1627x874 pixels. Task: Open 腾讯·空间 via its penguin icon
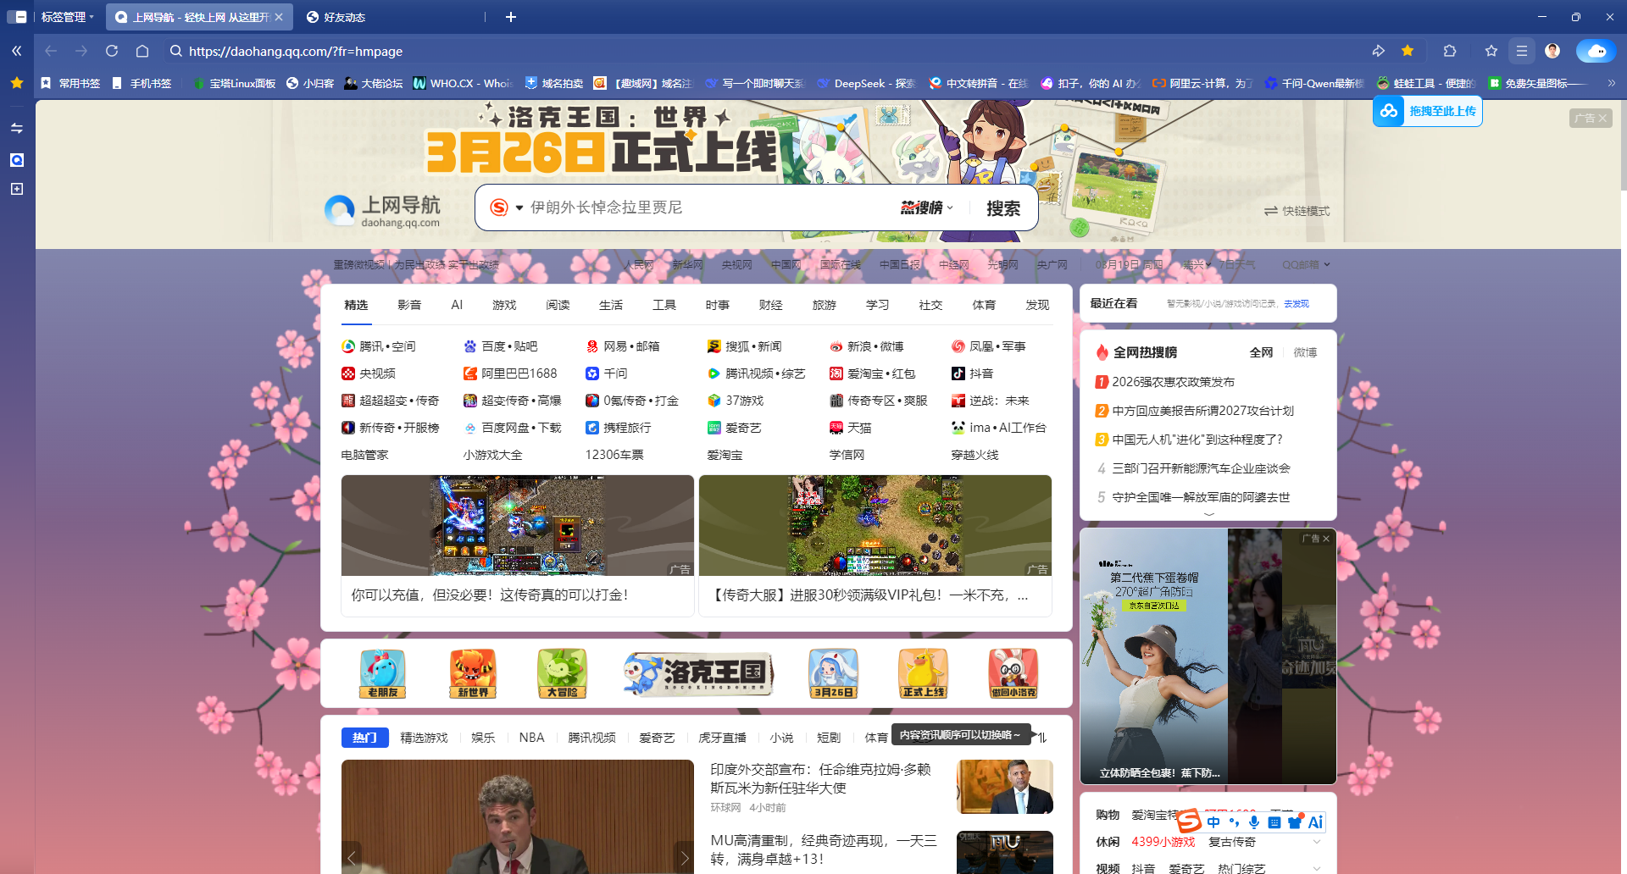pos(347,346)
